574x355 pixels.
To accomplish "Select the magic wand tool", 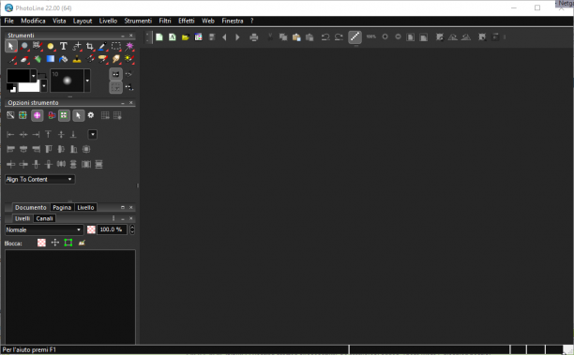I will [129, 46].
